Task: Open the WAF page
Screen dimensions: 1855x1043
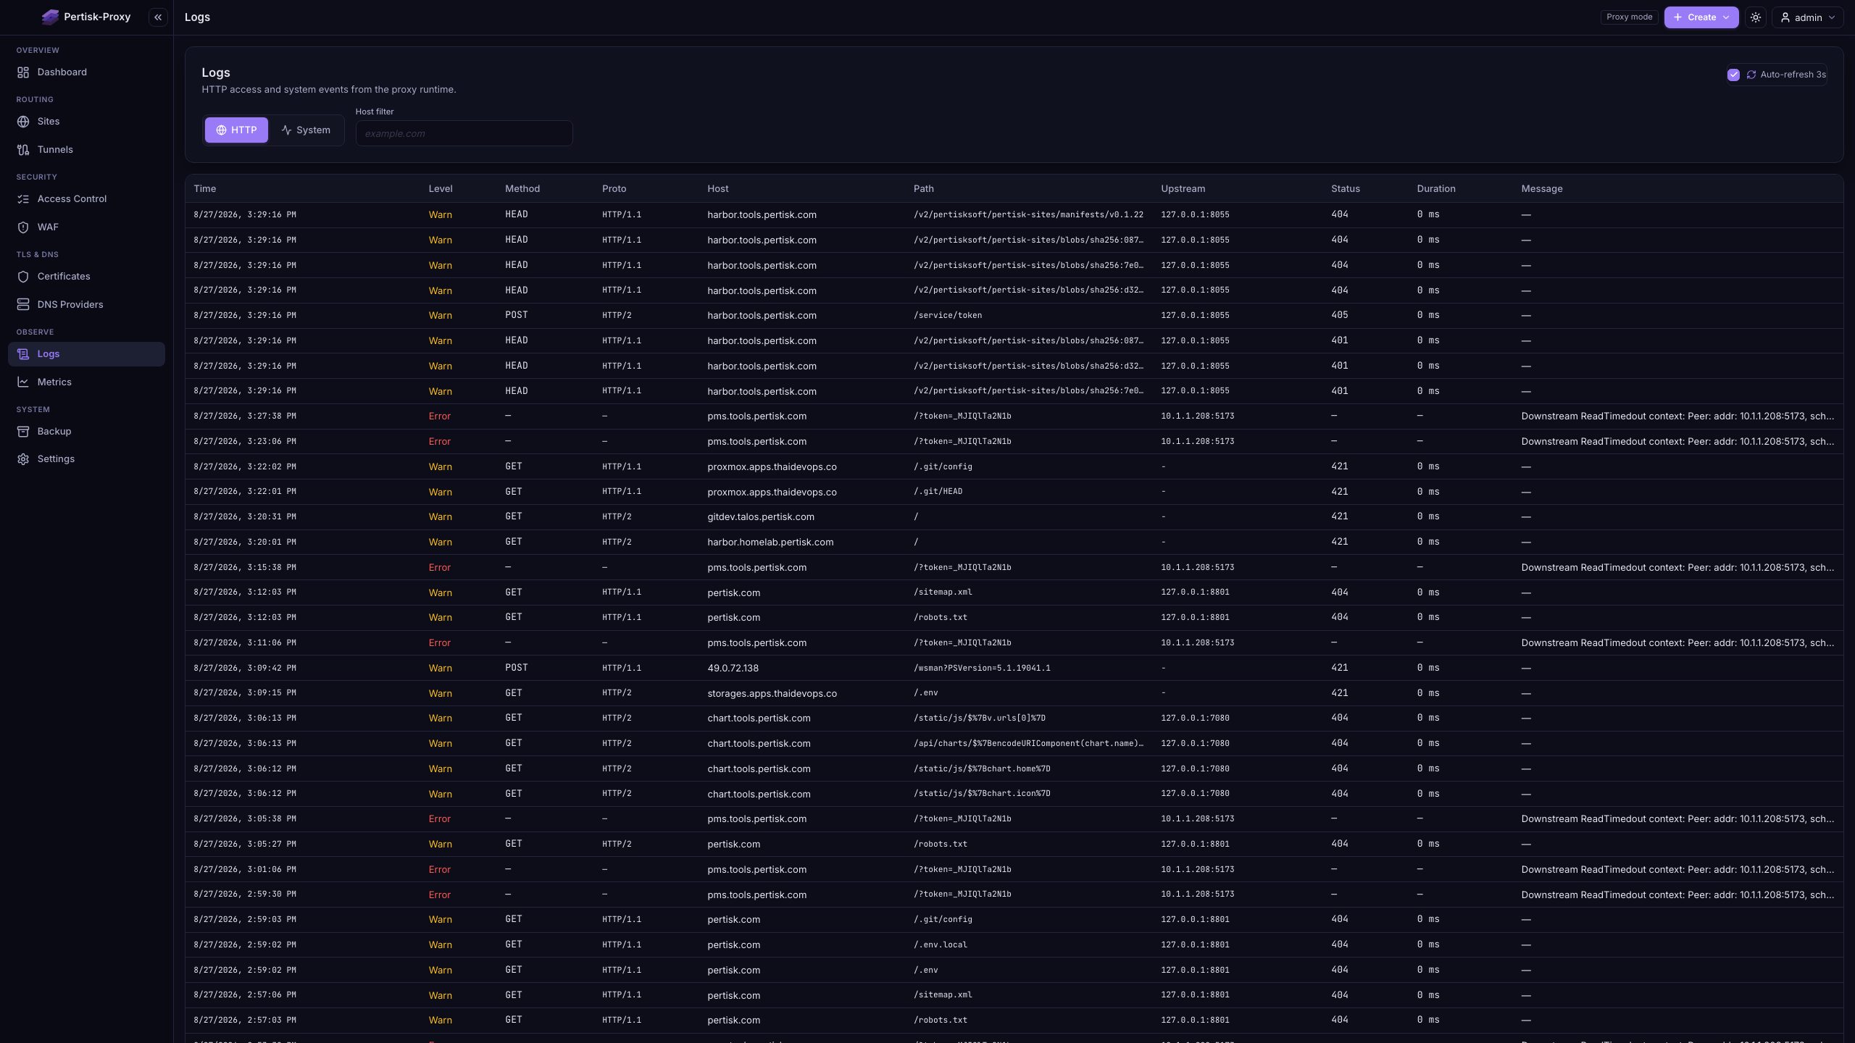Action: point(86,227)
